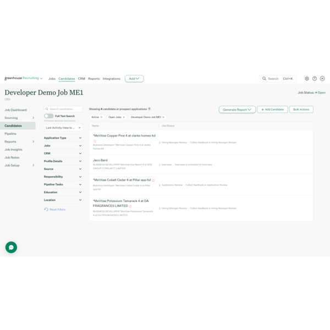Open the CRM top navigation tab
Viewport: 330px width, 330px height.
click(x=81, y=79)
